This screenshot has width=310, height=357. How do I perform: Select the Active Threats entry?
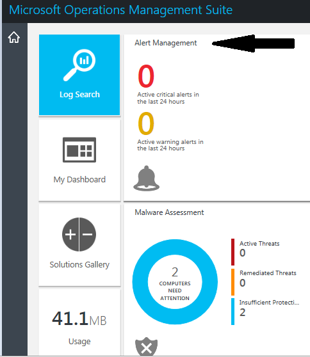click(259, 248)
